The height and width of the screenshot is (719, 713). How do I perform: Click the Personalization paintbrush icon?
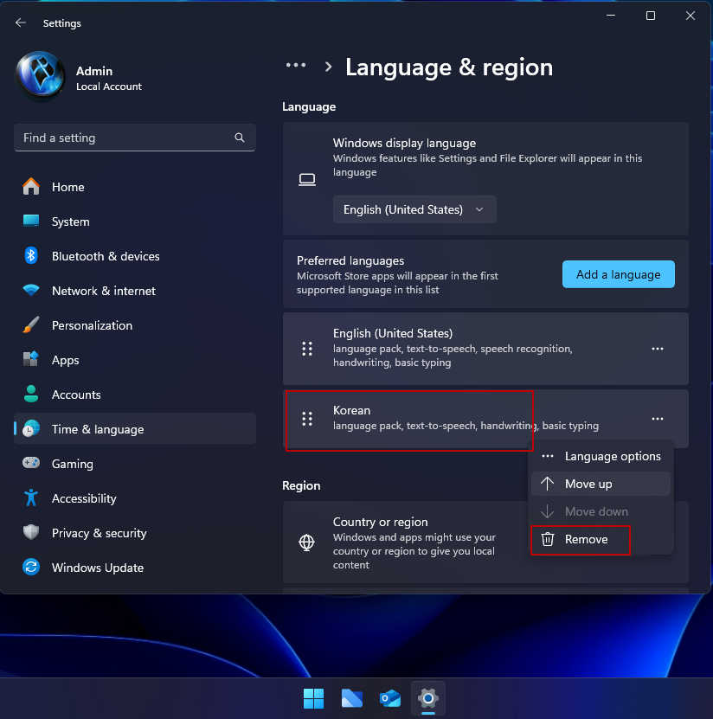click(x=31, y=325)
